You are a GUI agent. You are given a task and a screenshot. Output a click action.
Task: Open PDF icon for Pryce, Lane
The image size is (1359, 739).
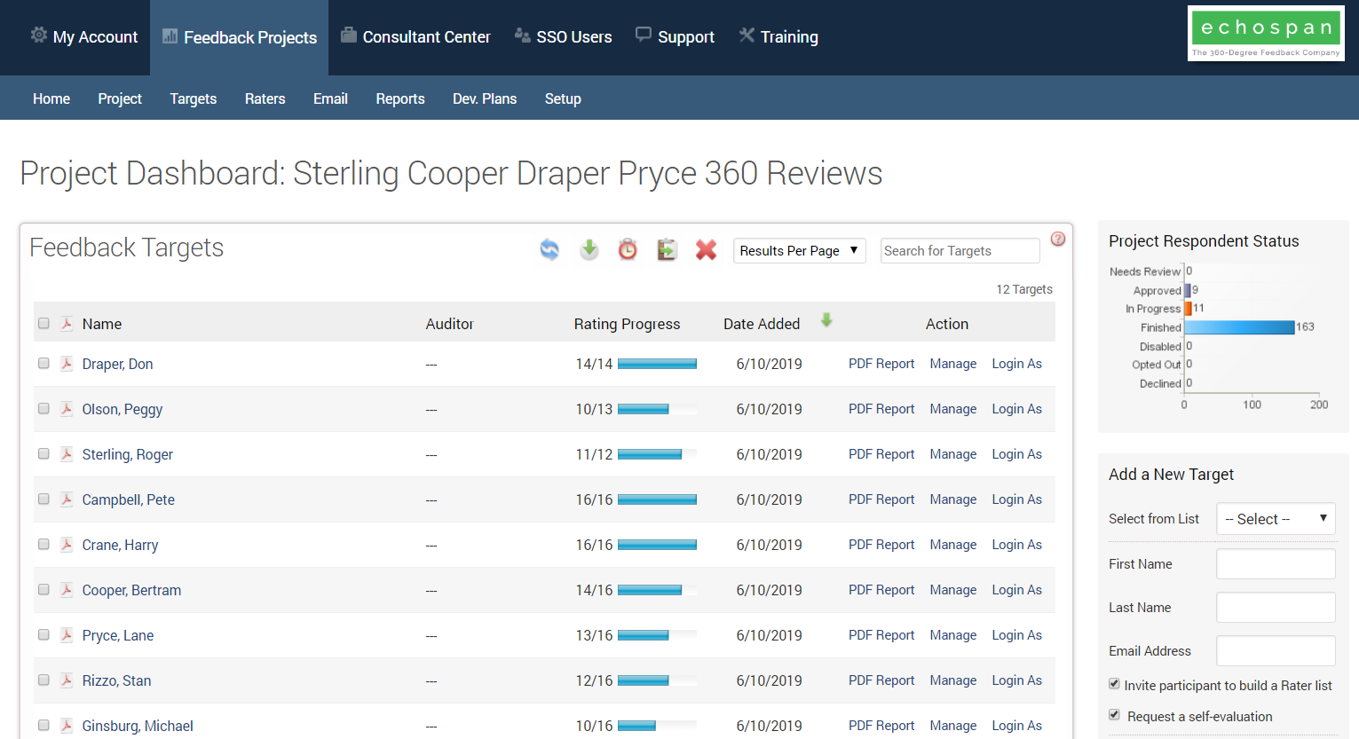(67, 634)
